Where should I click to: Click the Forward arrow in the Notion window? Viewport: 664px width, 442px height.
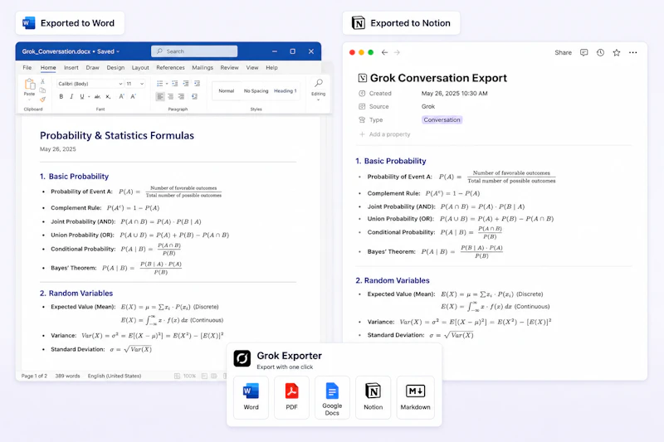[397, 52]
